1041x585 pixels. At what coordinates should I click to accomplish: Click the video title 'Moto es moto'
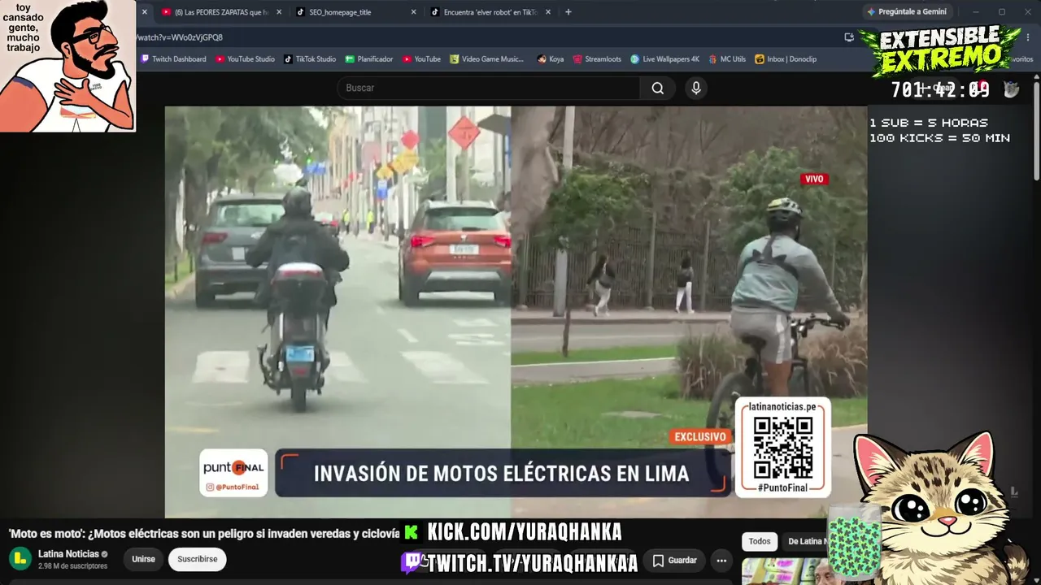pyautogui.click(x=204, y=534)
